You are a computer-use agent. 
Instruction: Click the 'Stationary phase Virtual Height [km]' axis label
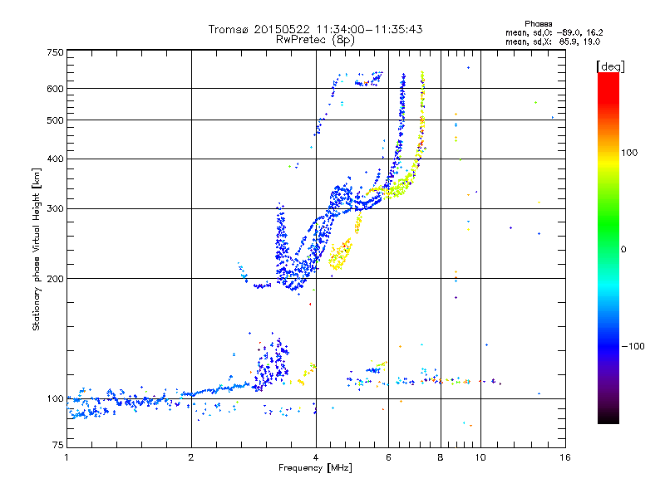[x=36, y=249]
